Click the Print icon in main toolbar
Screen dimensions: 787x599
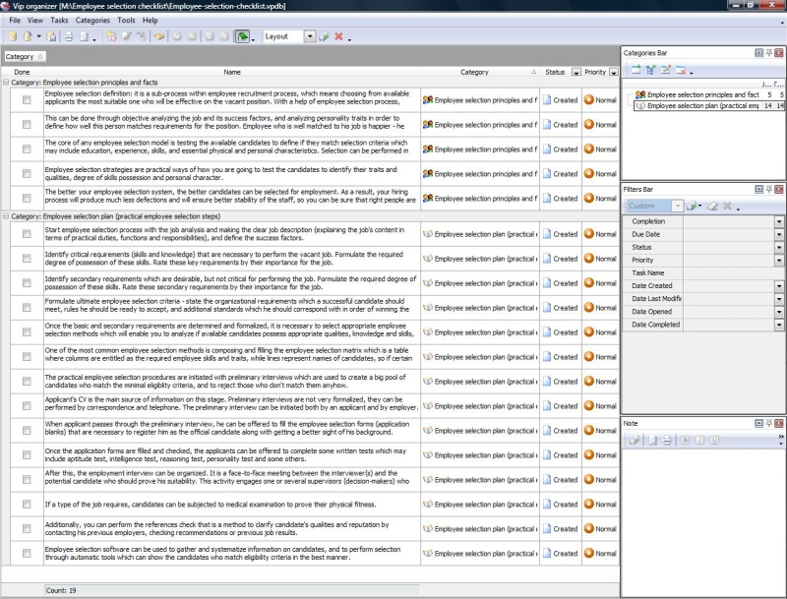pos(69,36)
